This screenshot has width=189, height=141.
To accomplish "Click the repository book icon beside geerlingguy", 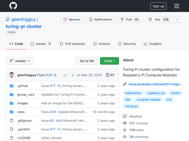I will (8, 19).
